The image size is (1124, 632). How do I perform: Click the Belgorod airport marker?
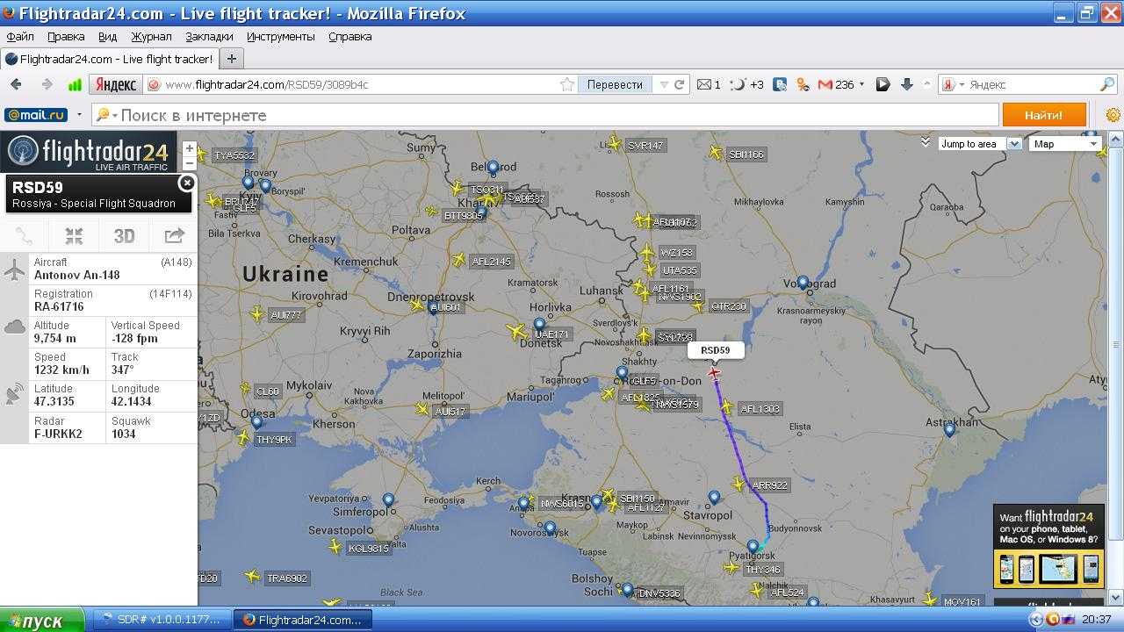(x=494, y=167)
